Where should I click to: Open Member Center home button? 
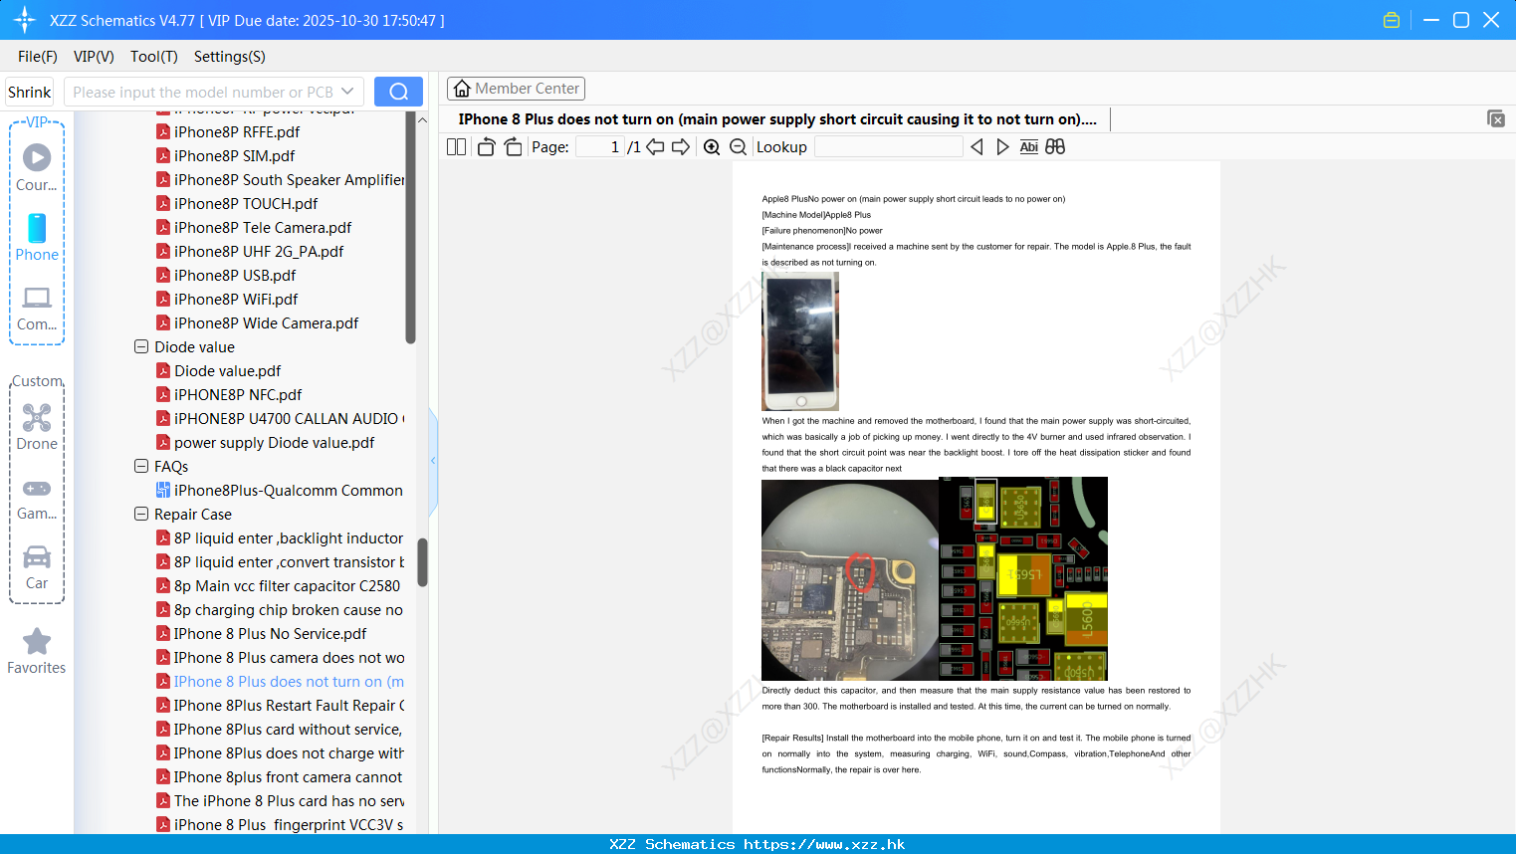516,89
